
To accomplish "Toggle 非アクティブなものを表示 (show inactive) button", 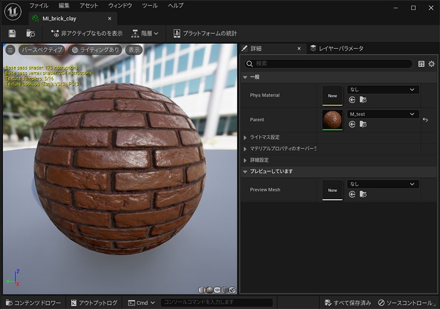I will coord(87,34).
